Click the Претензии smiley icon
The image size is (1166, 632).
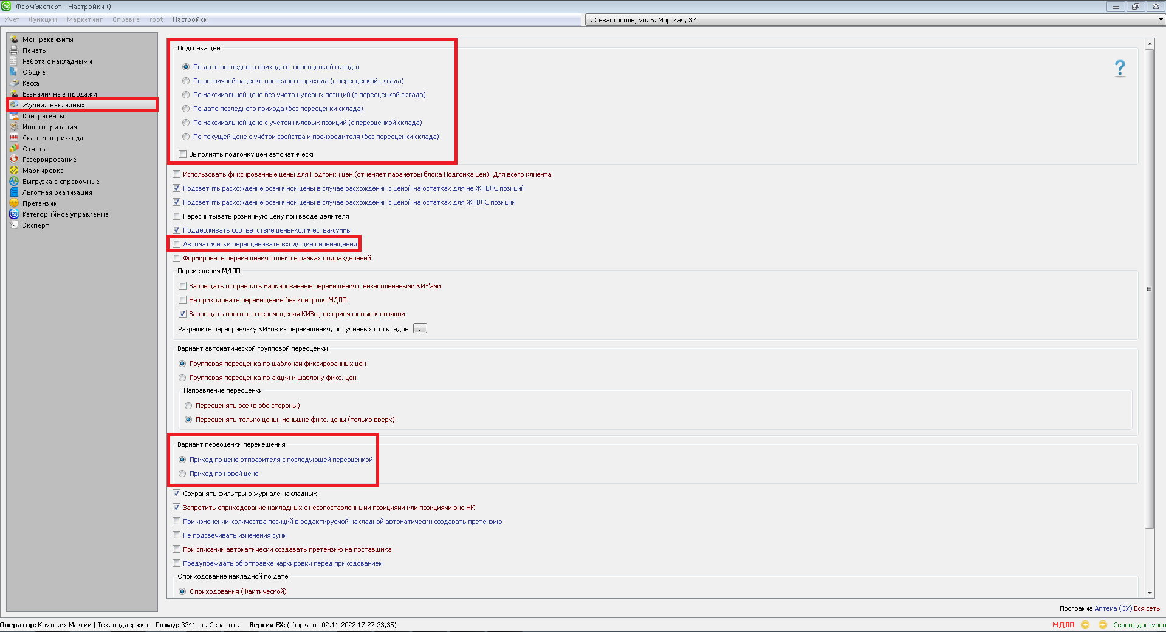click(14, 203)
